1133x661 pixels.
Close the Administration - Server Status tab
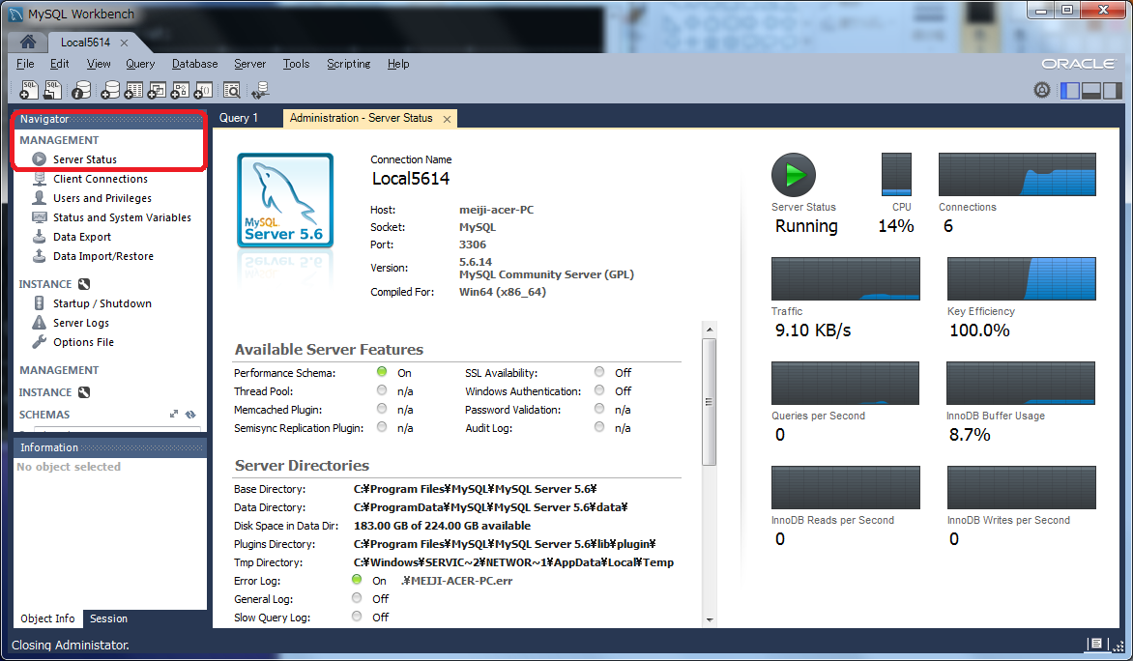tap(448, 119)
